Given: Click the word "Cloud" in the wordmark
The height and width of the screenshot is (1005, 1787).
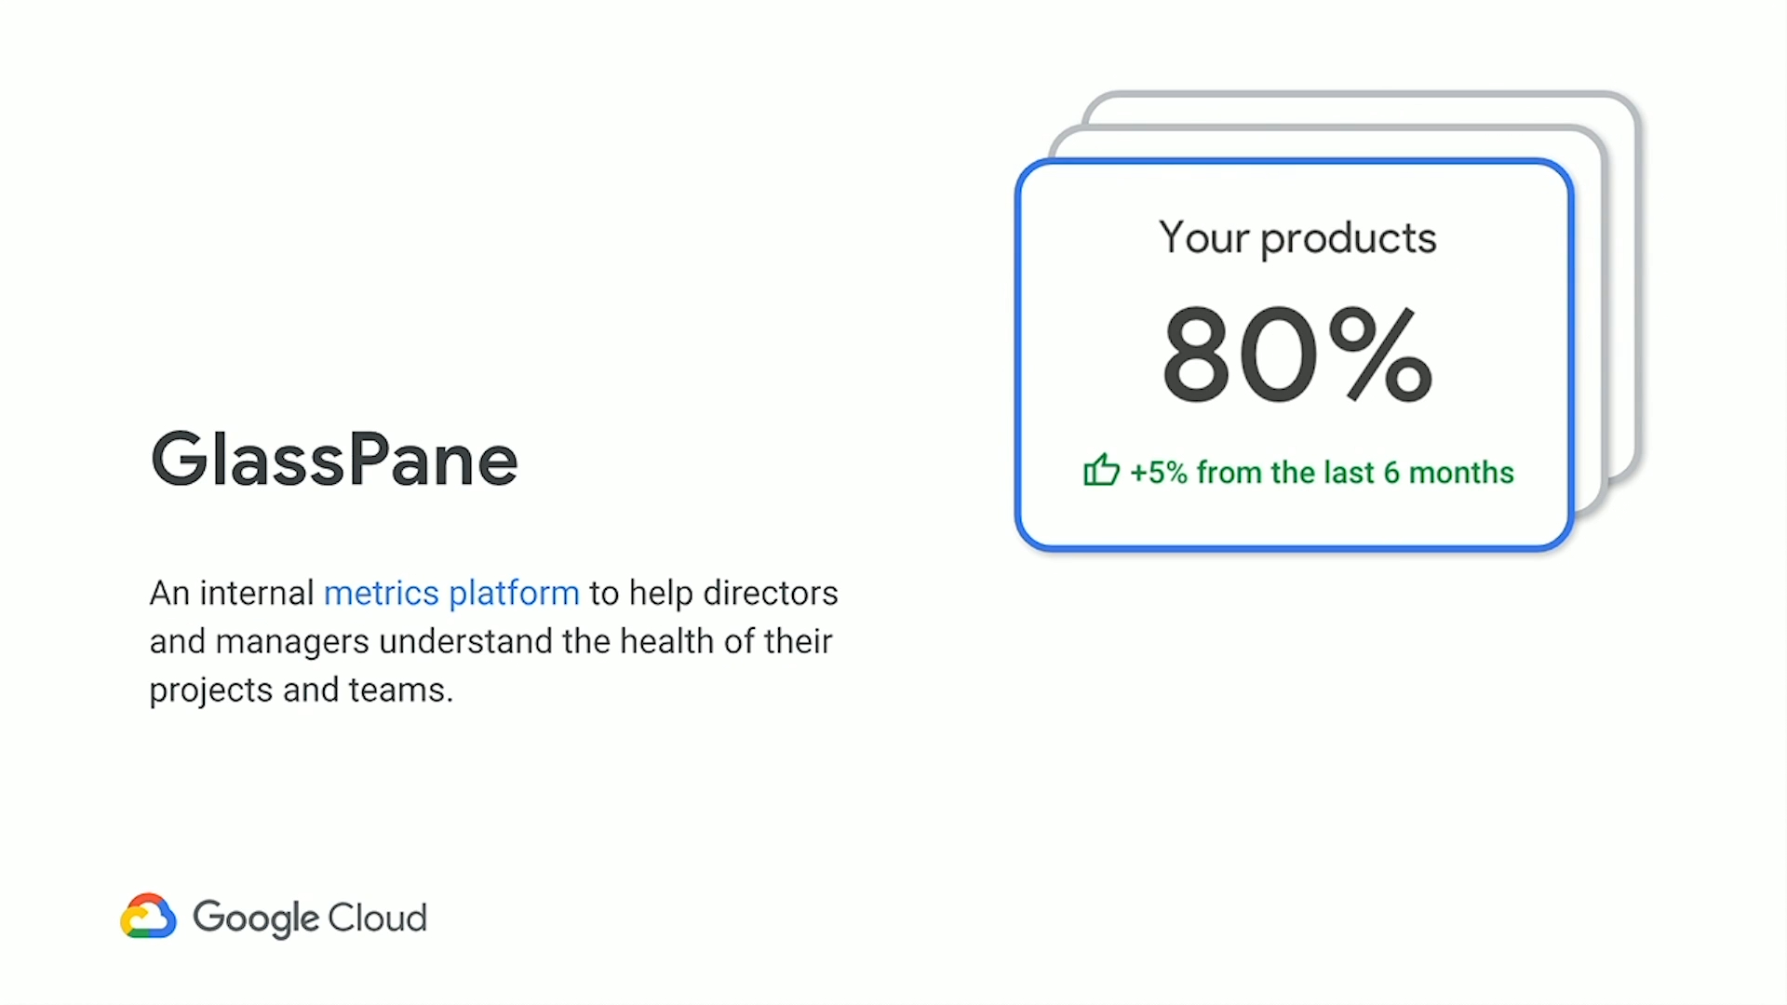Looking at the screenshot, I should [x=377, y=918].
